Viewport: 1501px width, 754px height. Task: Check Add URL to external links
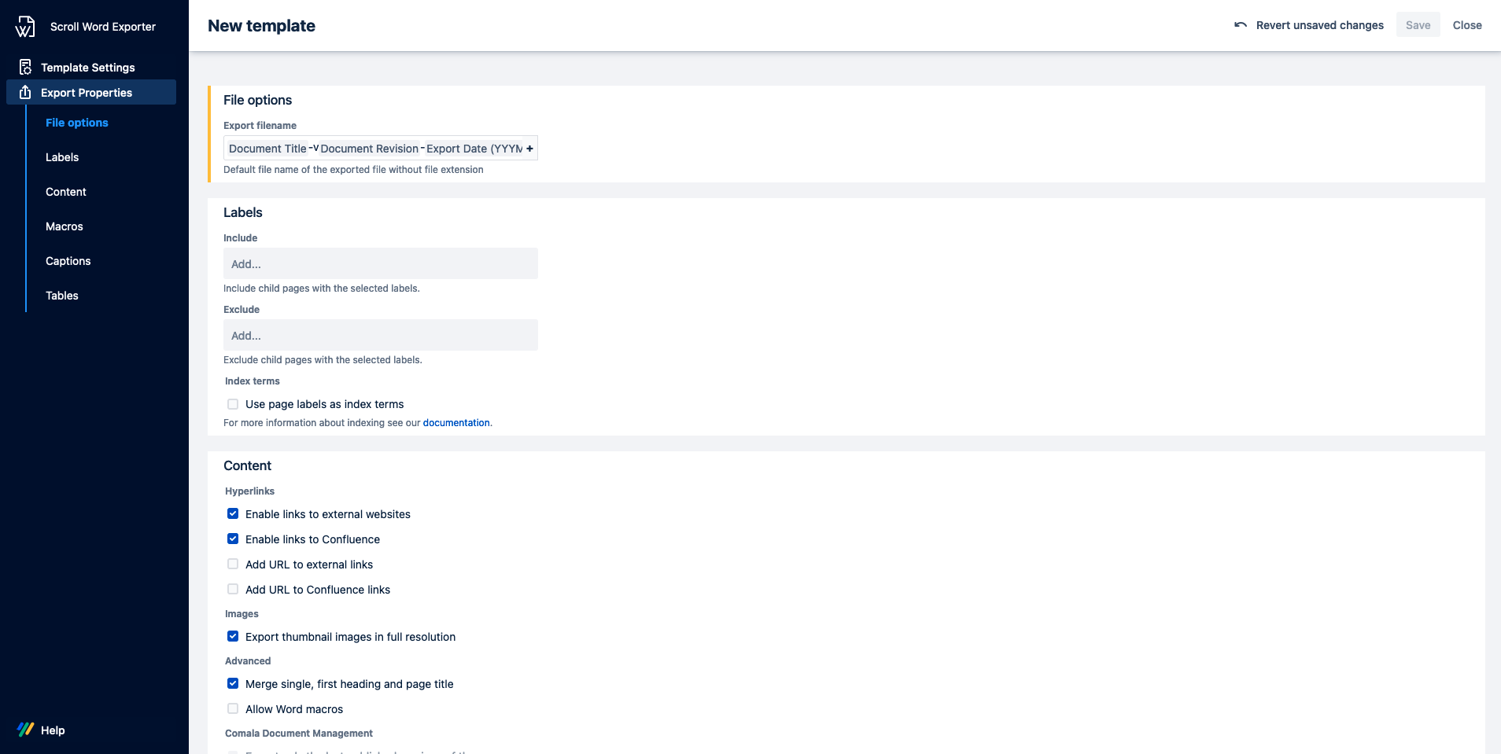tap(233, 565)
